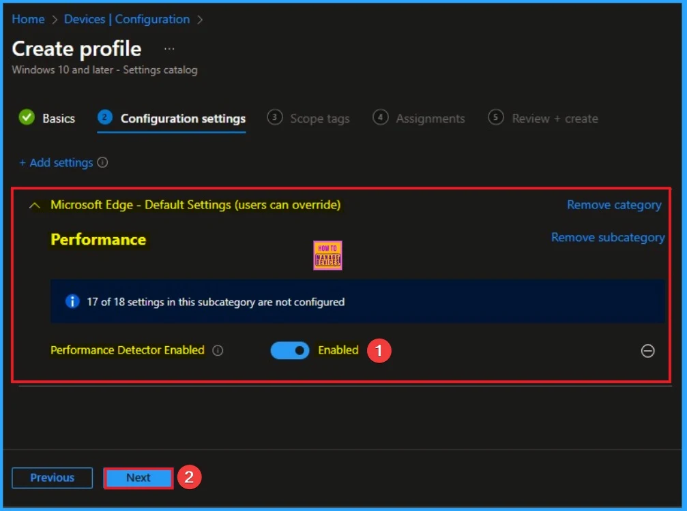Image resolution: width=687 pixels, height=511 pixels.
Task: Click the Home breadcrumb link
Action: pyautogui.click(x=28, y=19)
